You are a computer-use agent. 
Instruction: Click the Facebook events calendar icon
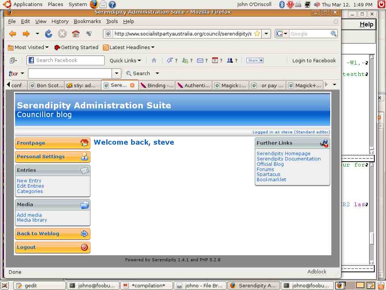214,60
